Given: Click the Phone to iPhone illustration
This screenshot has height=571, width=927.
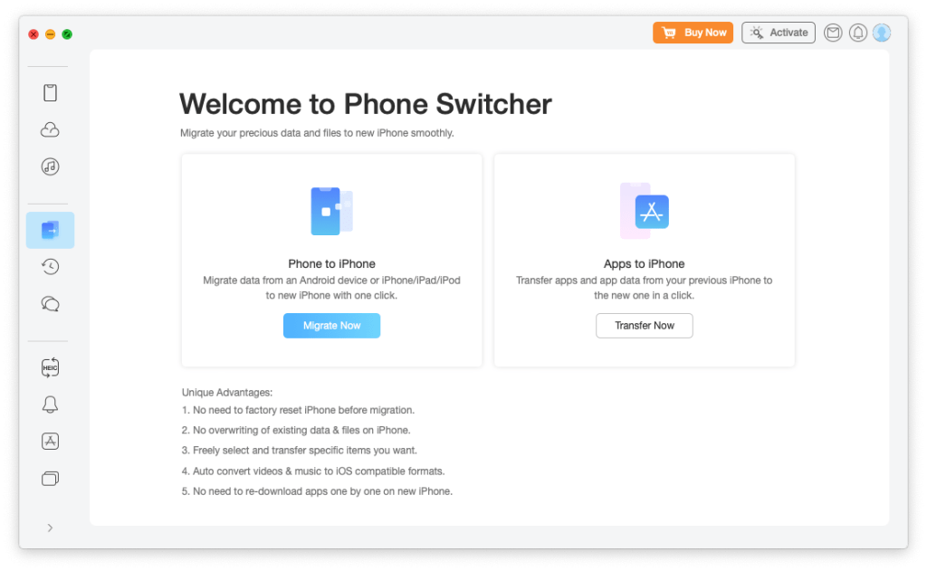Looking at the screenshot, I should [x=331, y=211].
